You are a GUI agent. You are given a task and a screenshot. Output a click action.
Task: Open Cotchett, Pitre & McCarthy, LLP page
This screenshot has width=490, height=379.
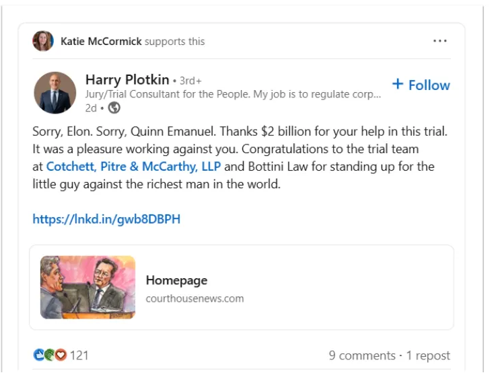point(133,166)
